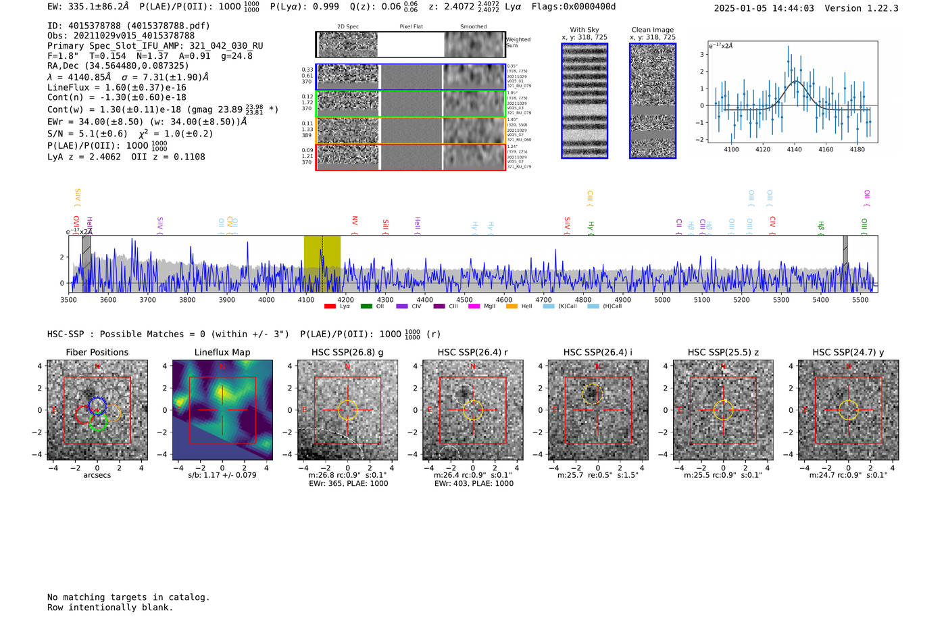Screen dimensions: 946x644
Task: Click the EW: 335.1±86.2Å header value
Action: (88, 7)
